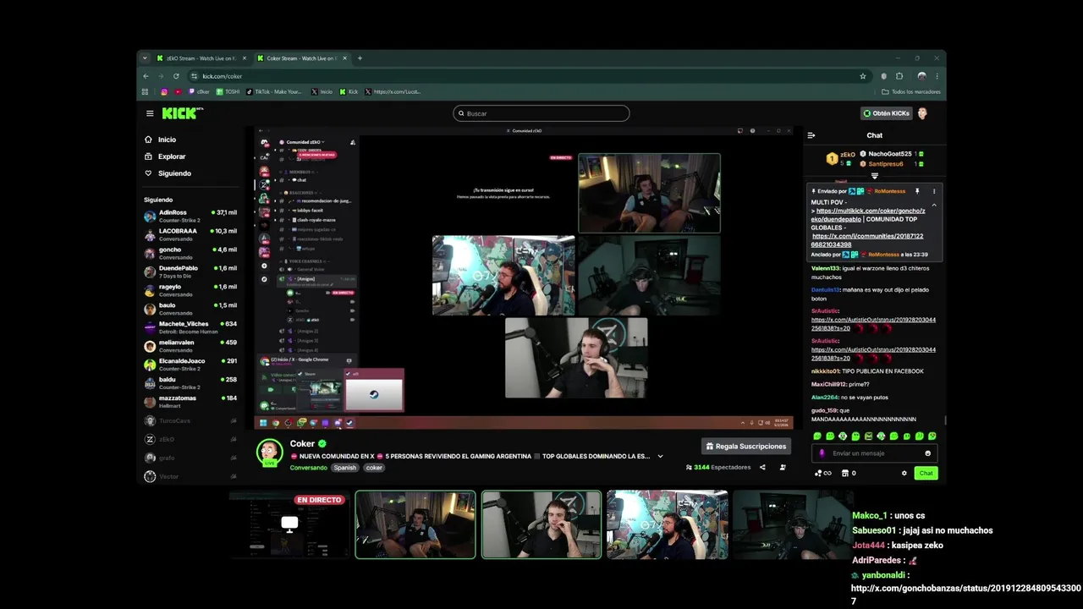Viewport: 1083px width, 609px height.
Task: Open AdinRoss channel in following list
Action: (x=190, y=217)
